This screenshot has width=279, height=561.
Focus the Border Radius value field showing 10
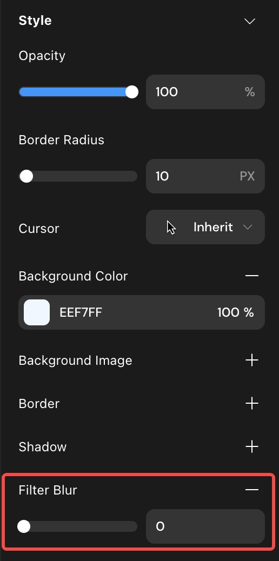(205, 176)
